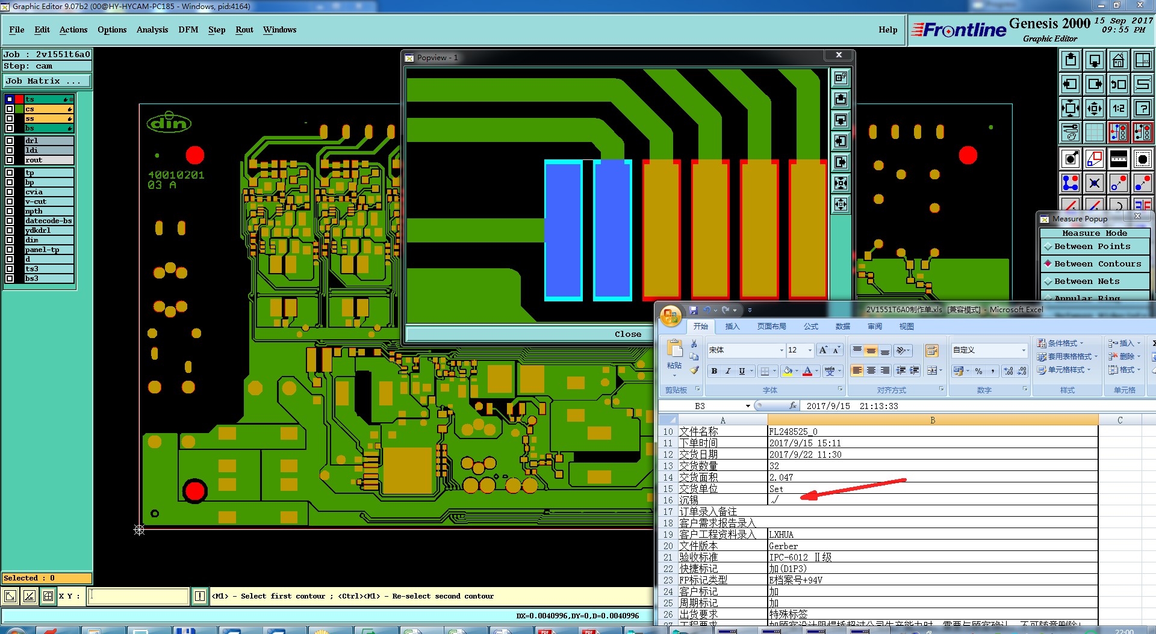Toggle checkbox for layer bs
Image resolution: width=1156 pixels, height=634 pixels.
[10, 128]
